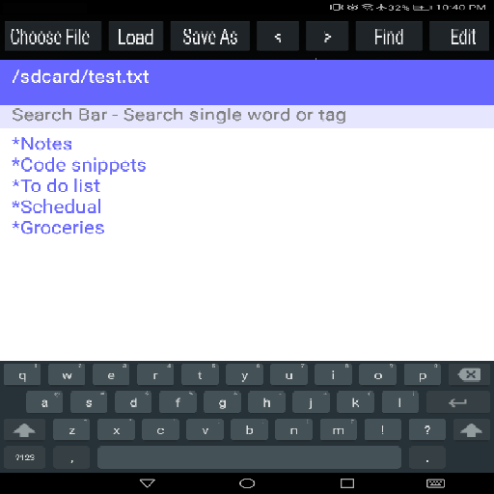Click the Find button
Image resolution: width=494 pixels, height=494 pixels.
pos(389,37)
